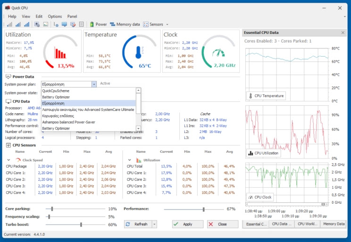This screenshot has height=242, width=351.
Task: Click the Turbo boost slider handle
Action: [x=81, y=225]
